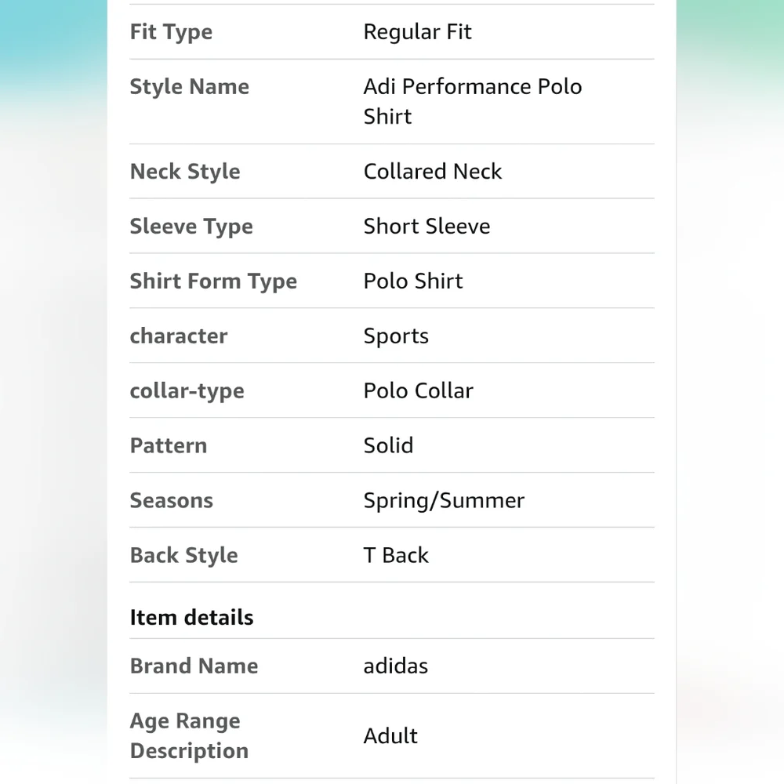Screen dimensions: 784x784
Task: Select the Age Range Description label
Action: (x=189, y=736)
